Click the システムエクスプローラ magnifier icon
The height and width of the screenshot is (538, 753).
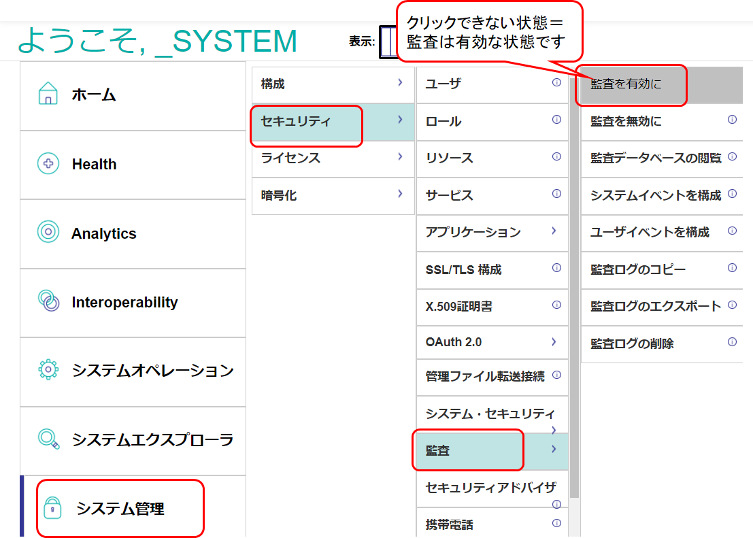(49, 439)
